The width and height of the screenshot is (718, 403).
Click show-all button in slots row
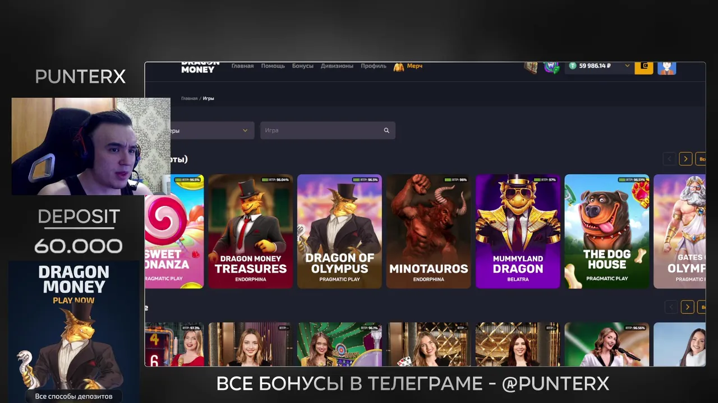[701, 159]
